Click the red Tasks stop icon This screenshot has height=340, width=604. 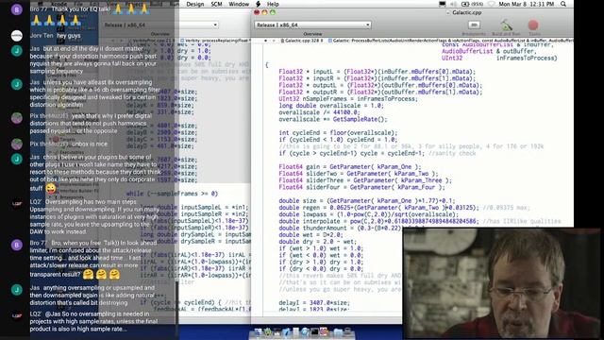[x=533, y=25]
